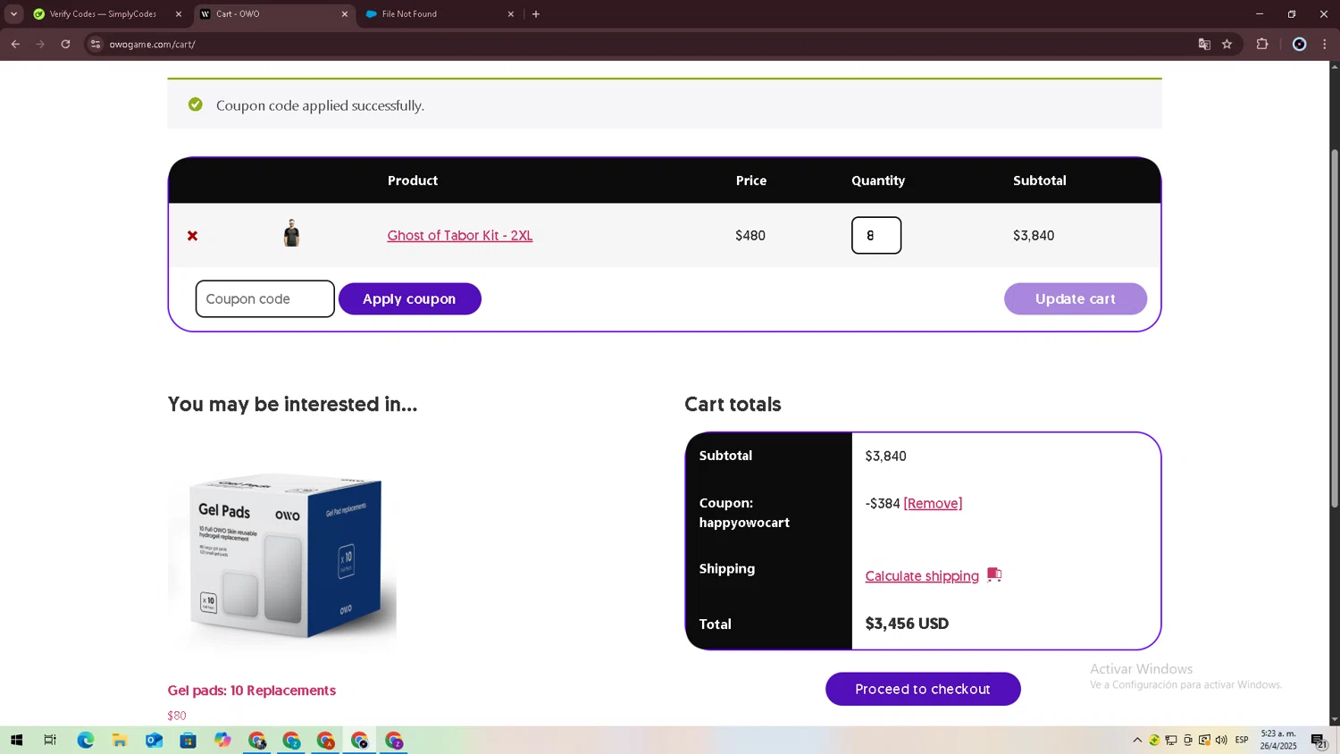
Task: Open network icon in system tray
Action: point(1171,741)
